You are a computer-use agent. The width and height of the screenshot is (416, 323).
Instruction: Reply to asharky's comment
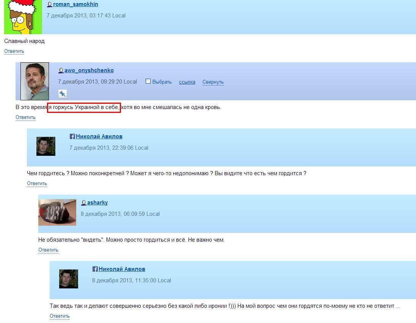pos(48,250)
